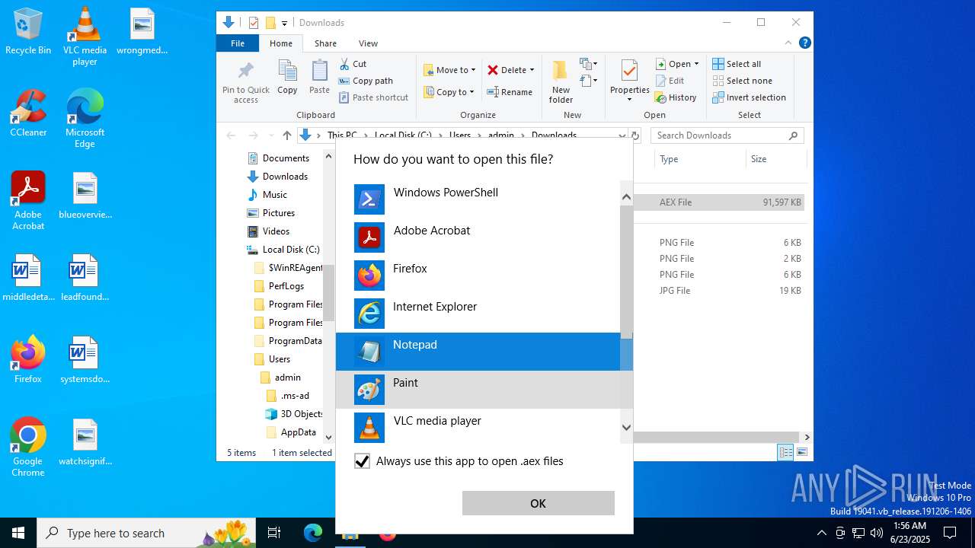Viewport: 975px width, 548px height.
Task: Switch to the Share ribbon tab
Action: click(x=325, y=43)
